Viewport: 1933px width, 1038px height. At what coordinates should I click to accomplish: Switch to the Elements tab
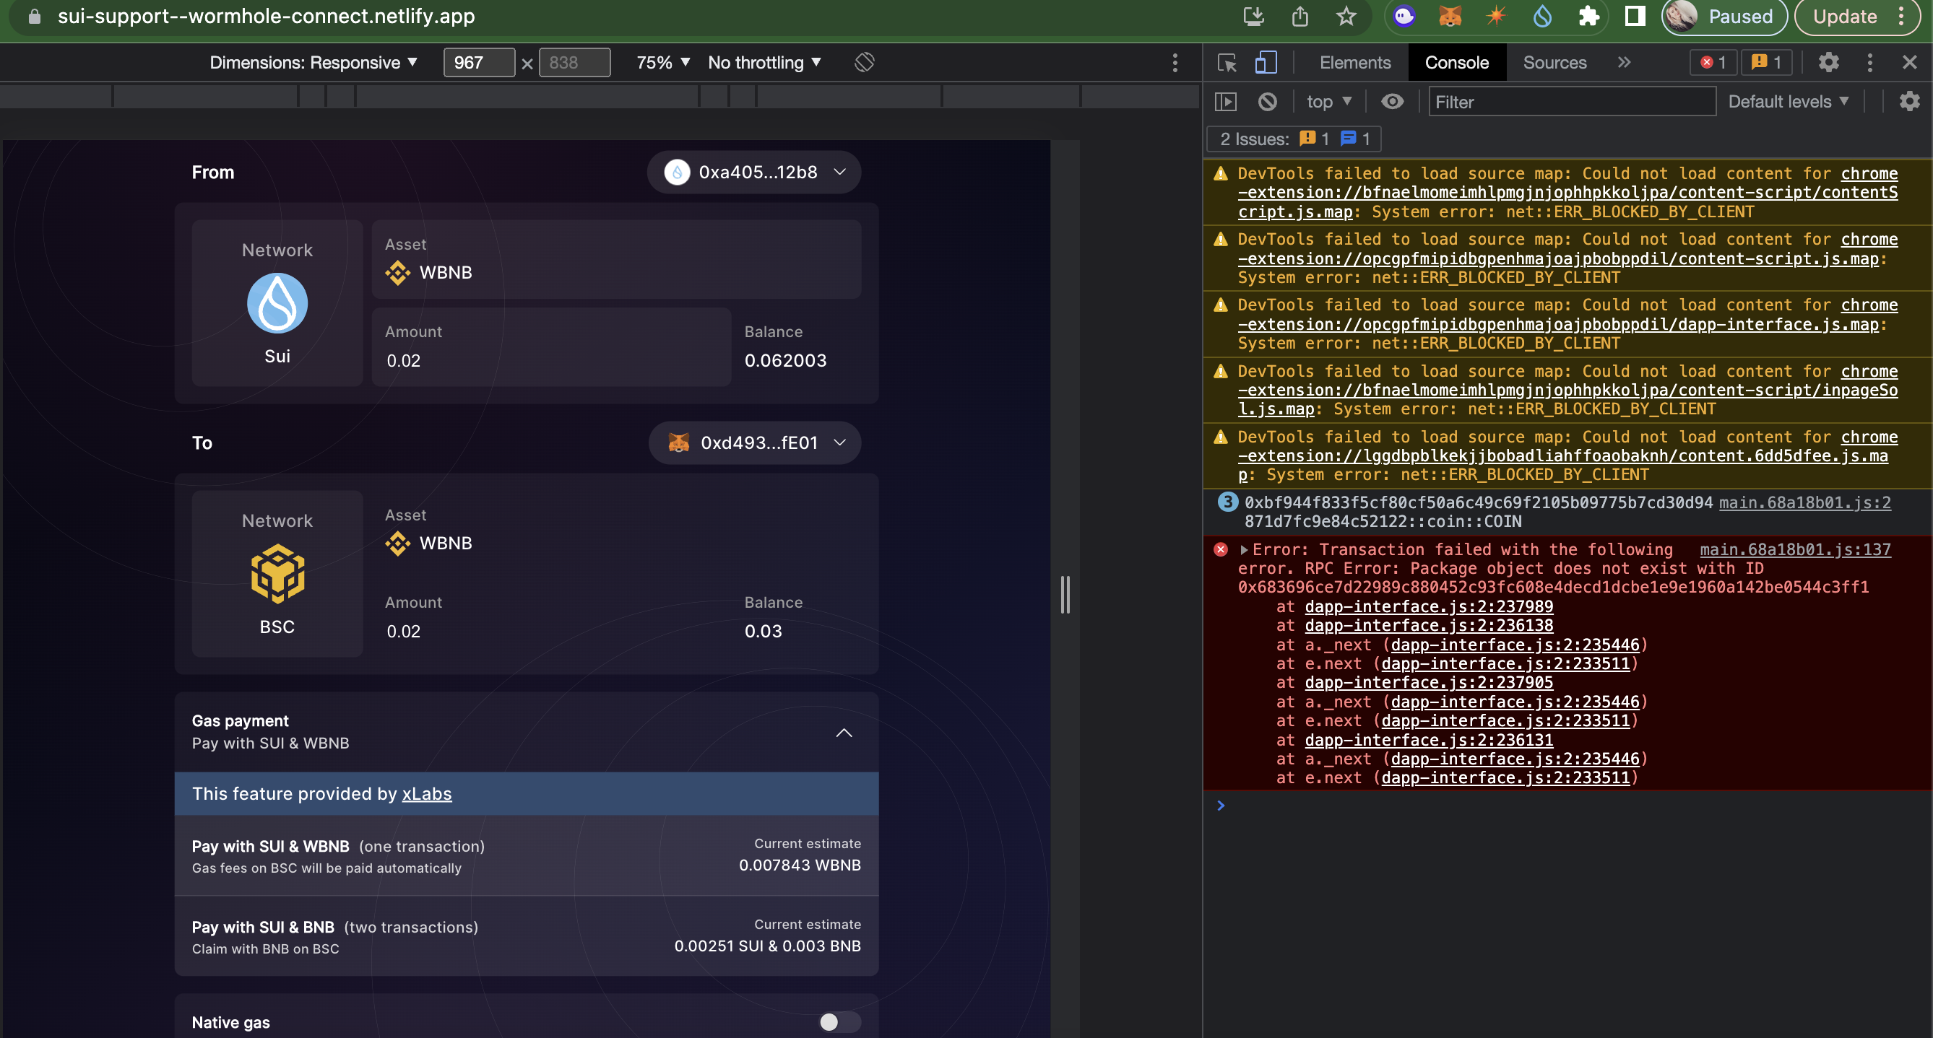[x=1354, y=62]
